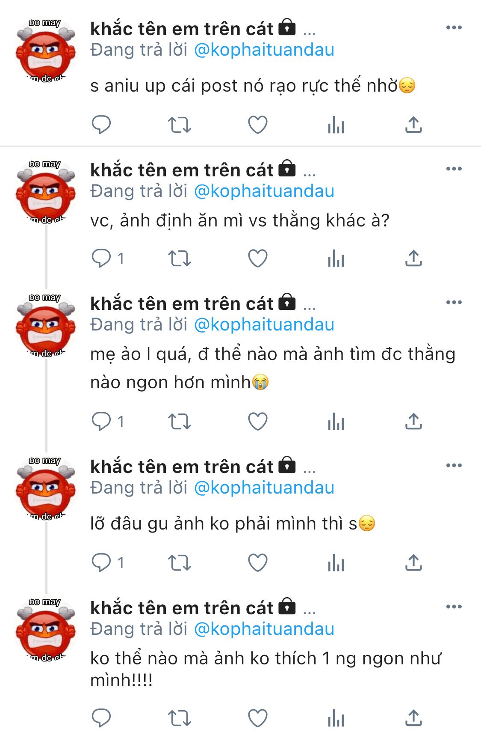Share the 'mẹ ảo l quá' tweet
This screenshot has width=481, height=738.
pyautogui.click(x=413, y=421)
